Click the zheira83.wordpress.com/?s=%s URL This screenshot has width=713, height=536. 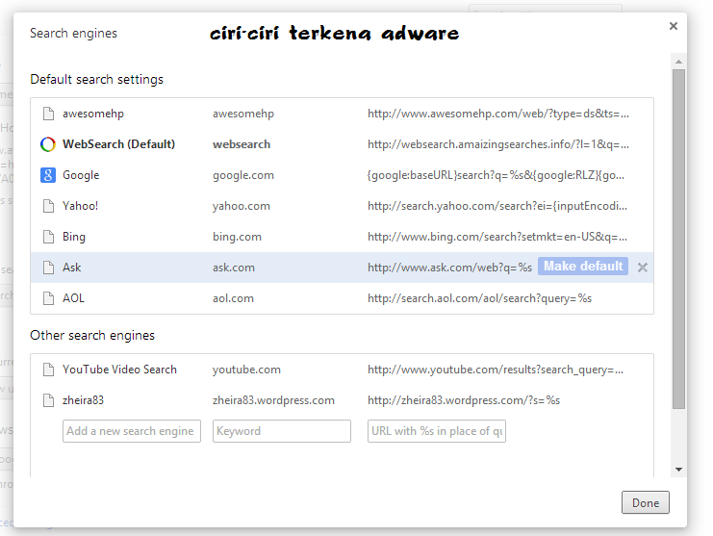coord(464,400)
